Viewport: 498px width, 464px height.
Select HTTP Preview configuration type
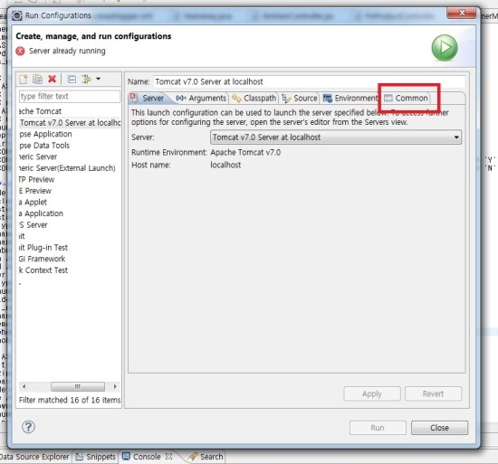(x=36, y=179)
